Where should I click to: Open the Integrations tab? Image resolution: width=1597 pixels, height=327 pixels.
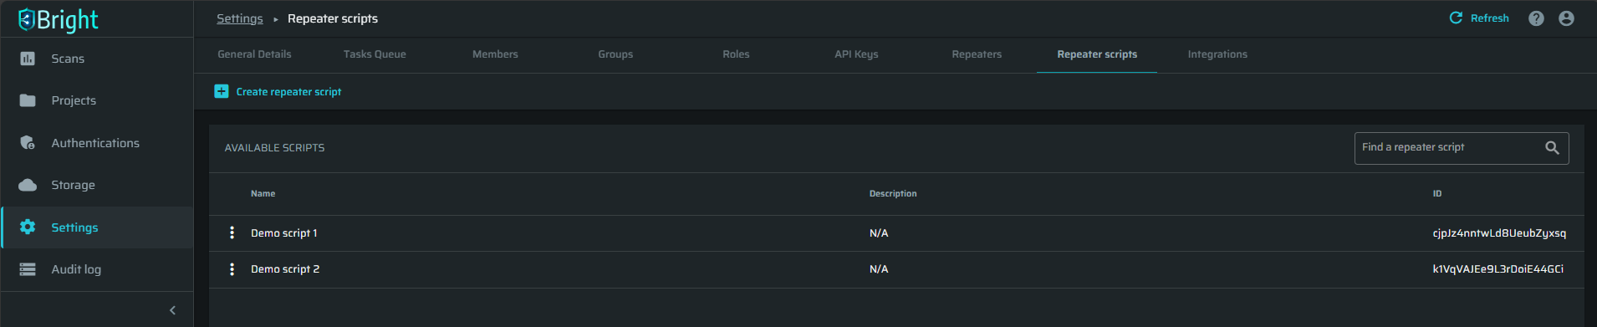click(1217, 54)
